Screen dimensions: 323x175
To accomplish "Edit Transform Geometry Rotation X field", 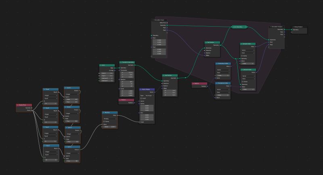I will [x=127, y=82].
